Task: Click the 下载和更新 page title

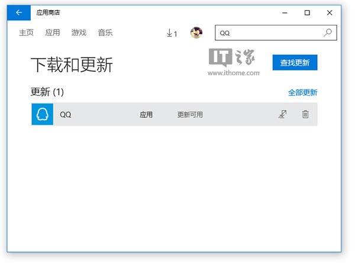Action: [72, 65]
